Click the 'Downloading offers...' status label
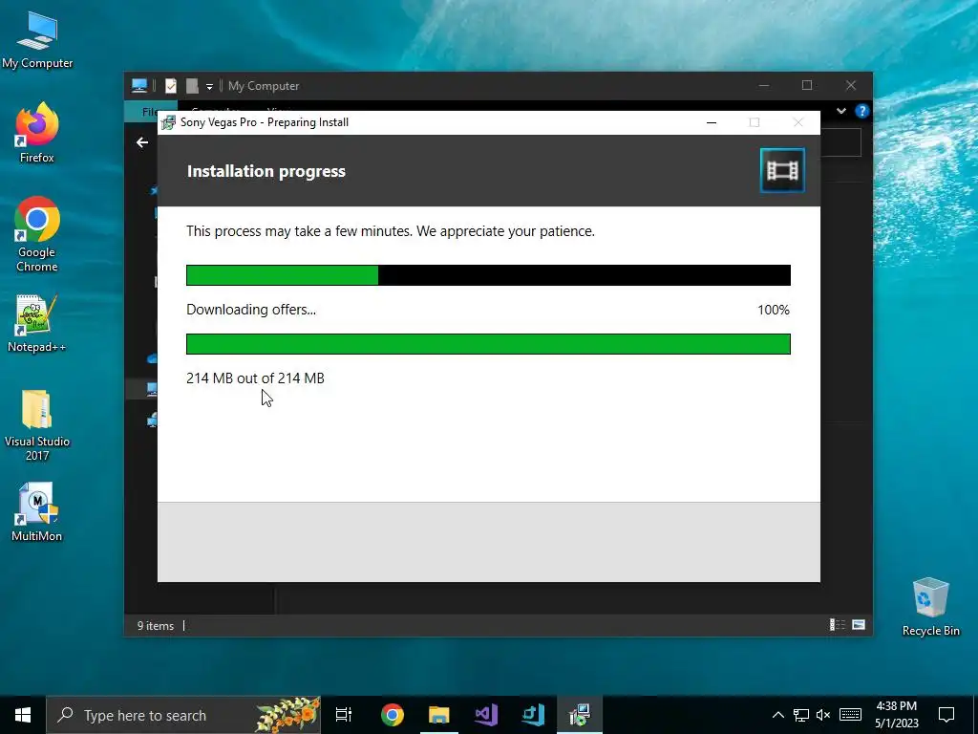Image resolution: width=978 pixels, height=734 pixels. point(251,310)
